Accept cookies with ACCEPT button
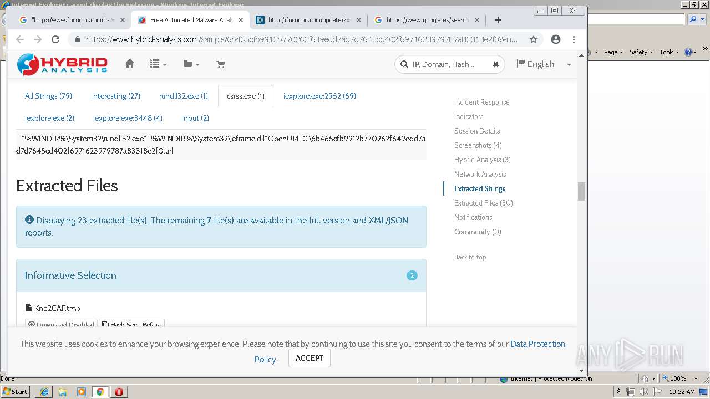710x399 pixels. [310, 358]
